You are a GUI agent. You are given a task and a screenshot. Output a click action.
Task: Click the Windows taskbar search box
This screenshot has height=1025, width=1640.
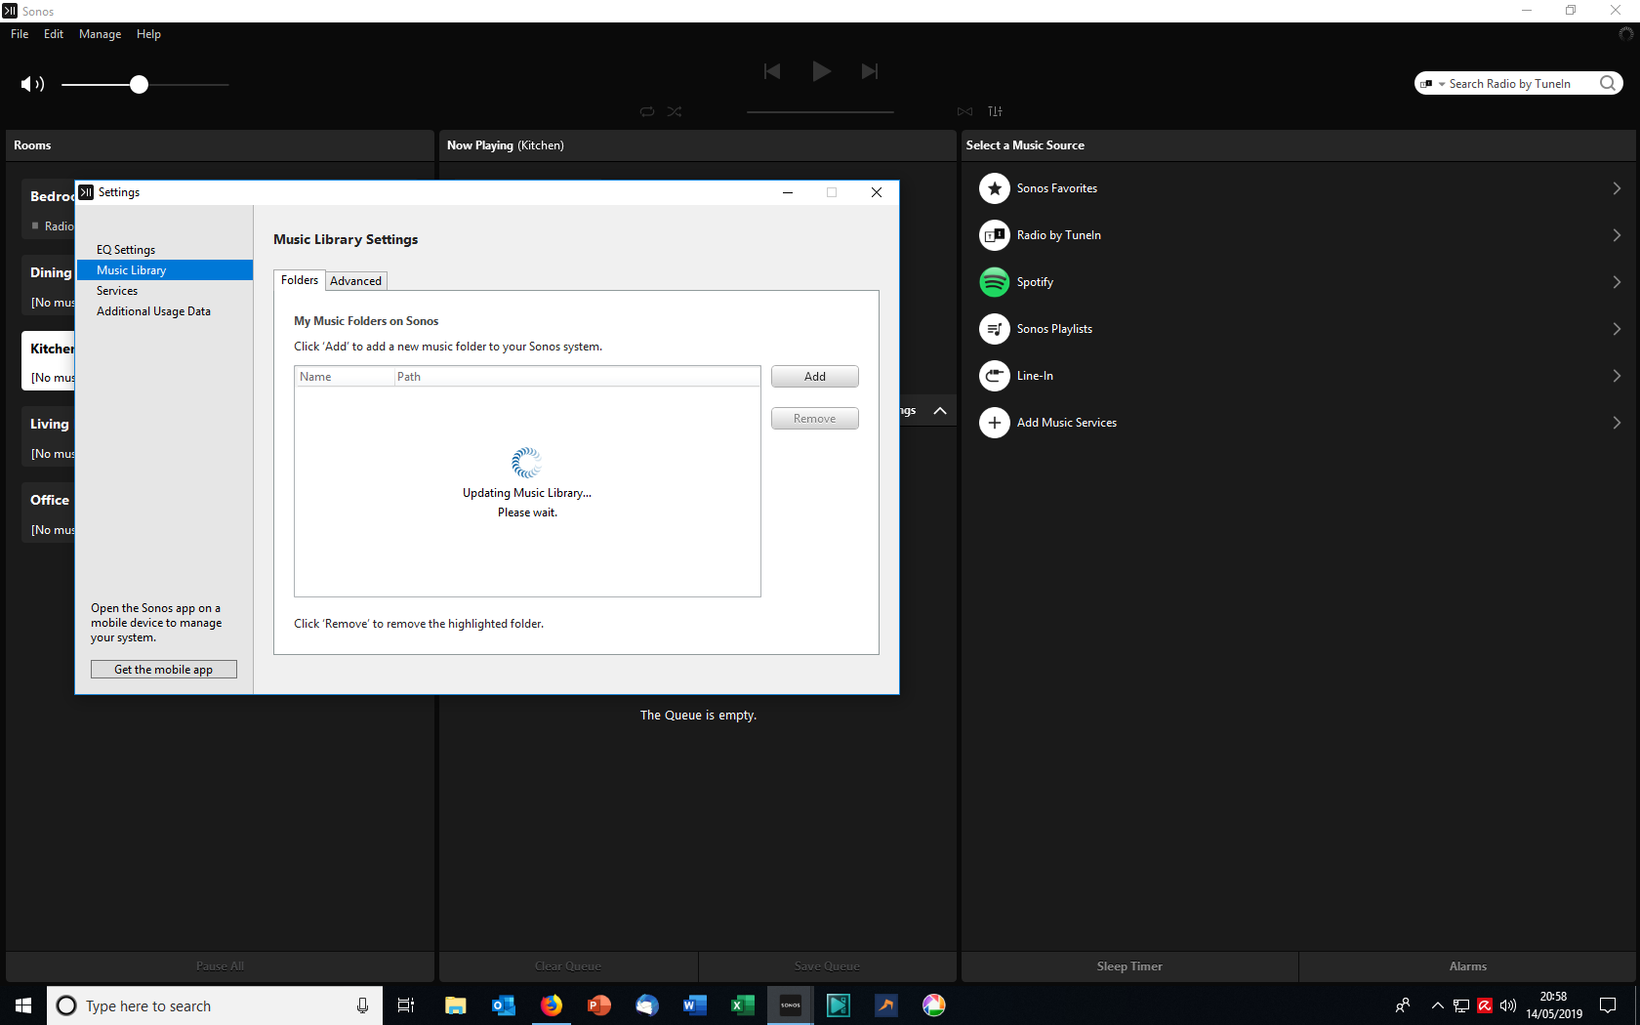pyautogui.click(x=215, y=1005)
